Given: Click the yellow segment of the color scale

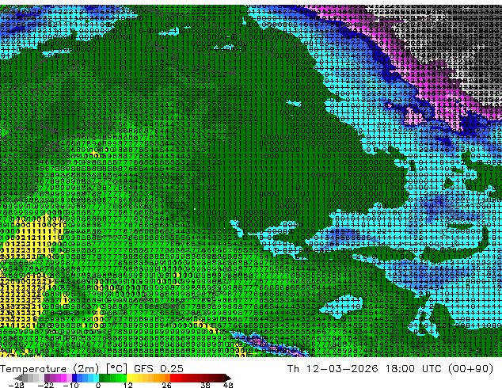Looking at the screenshot, I should [129, 378].
